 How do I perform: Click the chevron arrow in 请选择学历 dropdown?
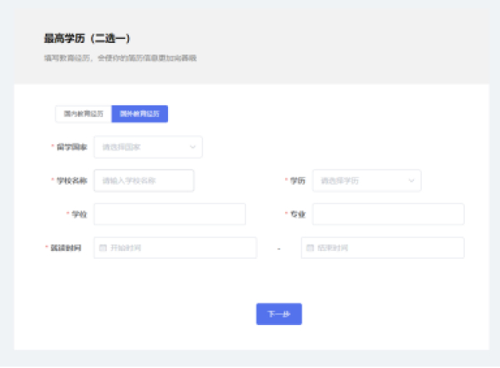pos(412,181)
